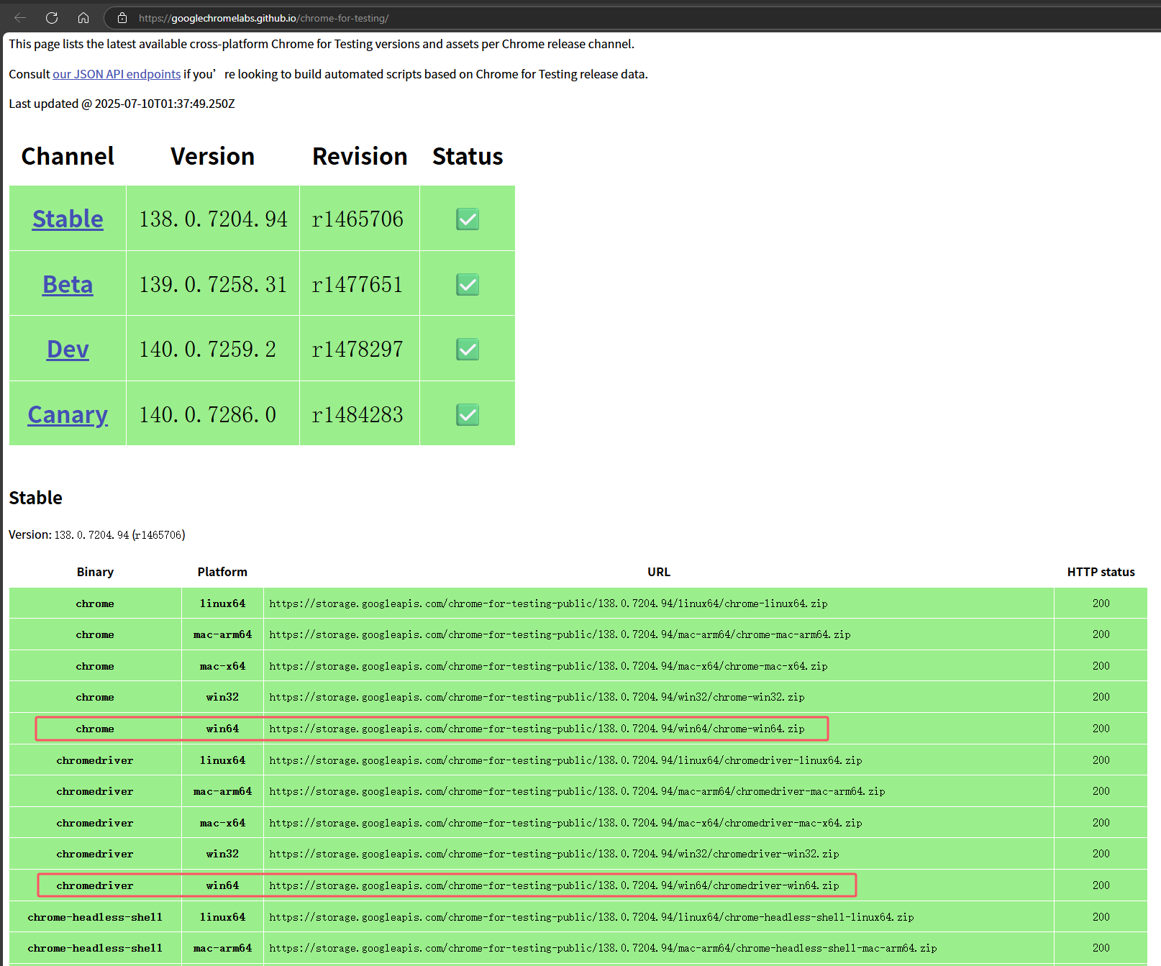Screen dimensions: 1161x966
Task: Click the chromedriver-win32.zip URL text
Action: [x=554, y=854]
